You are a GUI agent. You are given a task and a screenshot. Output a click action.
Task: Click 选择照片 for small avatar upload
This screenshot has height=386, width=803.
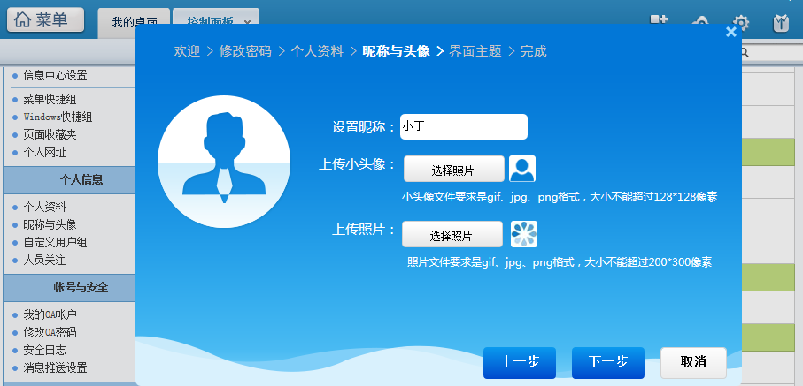[453, 170]
